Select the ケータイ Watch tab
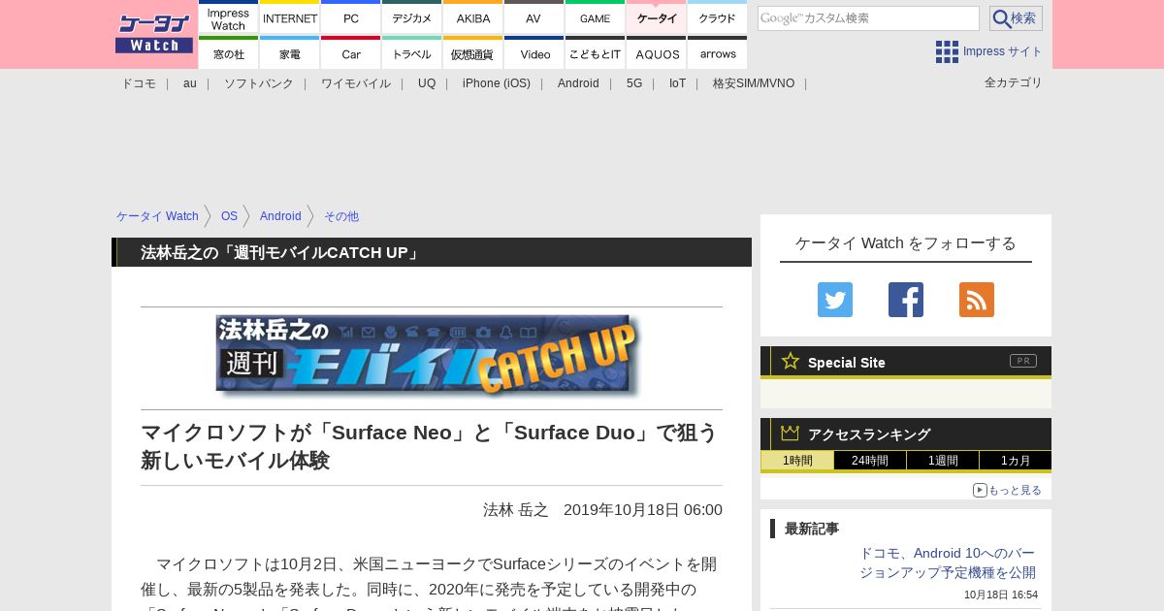This screenshot has height=611, width=1164. click(x=657, y=17)
